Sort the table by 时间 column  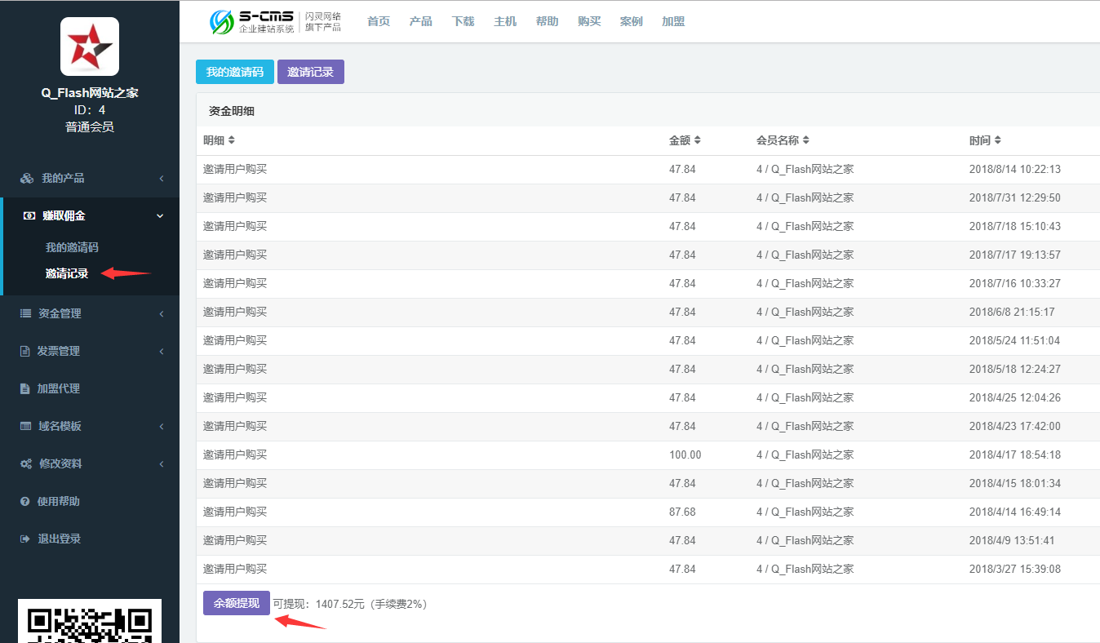(x=997, y=140)
